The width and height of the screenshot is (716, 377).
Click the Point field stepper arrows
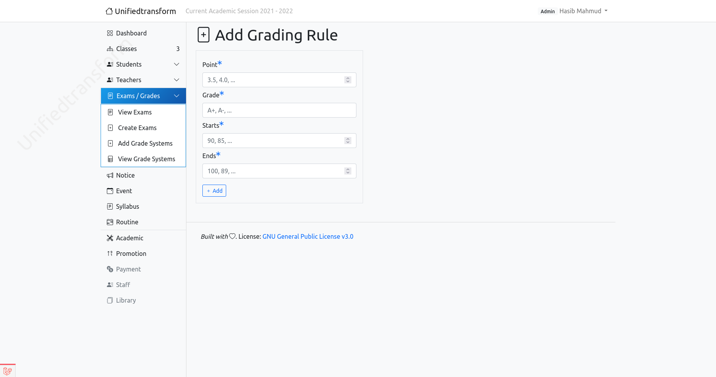[x=348, y=80]
